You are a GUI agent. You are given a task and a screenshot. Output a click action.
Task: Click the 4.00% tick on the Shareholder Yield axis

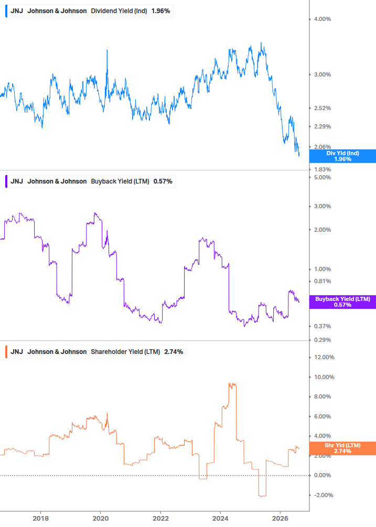(323, 436)
